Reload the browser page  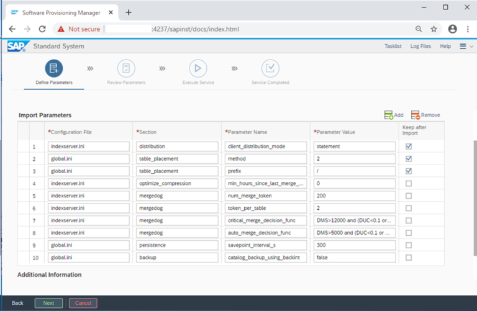[x=42, y=29]
